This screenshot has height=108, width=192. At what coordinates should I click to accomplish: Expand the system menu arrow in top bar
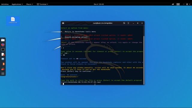(x=190, y=4)
